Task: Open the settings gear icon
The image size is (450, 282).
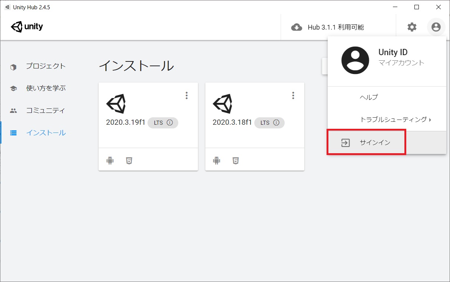Action: 412,27
